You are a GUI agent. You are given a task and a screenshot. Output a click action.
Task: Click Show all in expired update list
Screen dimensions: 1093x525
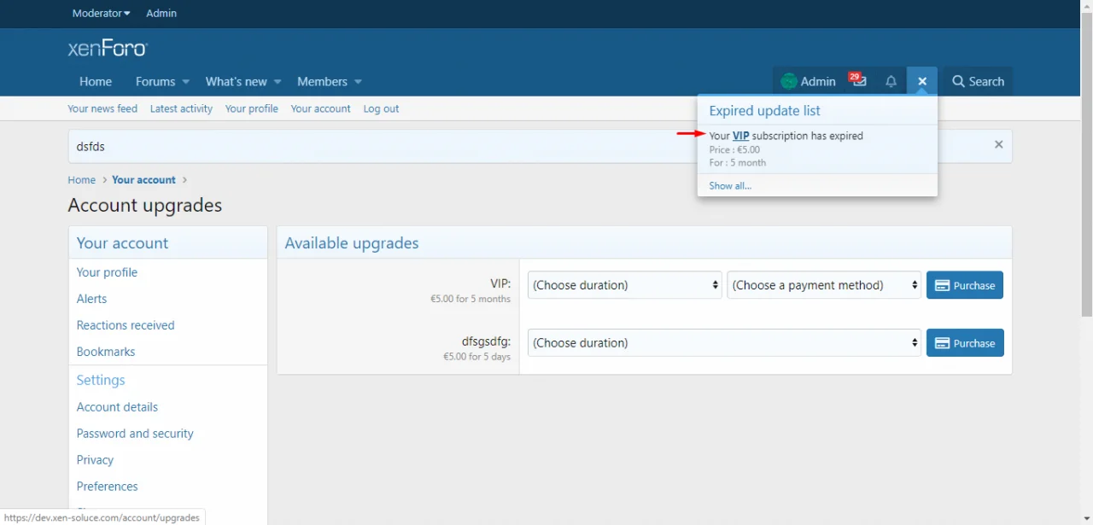[x=730, y=185]
